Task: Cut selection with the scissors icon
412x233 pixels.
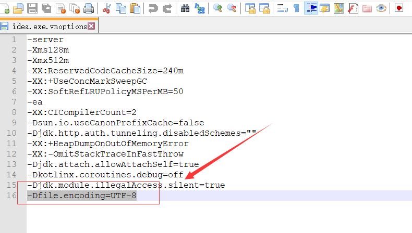Action: click(106, 8)
